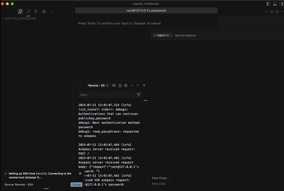This screenshot has height=191, width=284.
Task: Start a new chat with the plus icon
Action: [266, 12]
